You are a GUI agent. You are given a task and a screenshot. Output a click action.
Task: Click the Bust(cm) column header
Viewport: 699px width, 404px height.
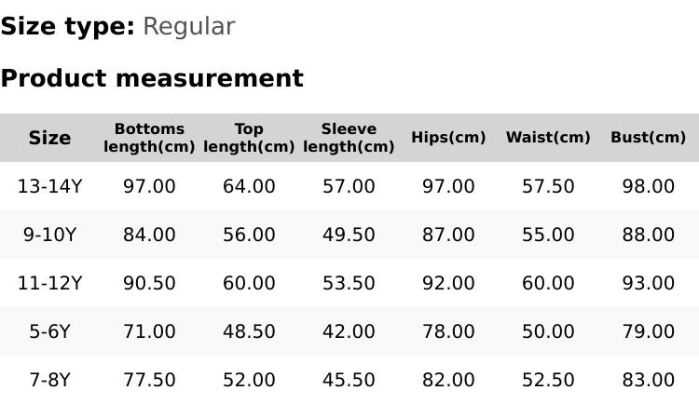[x=648, y=138]
